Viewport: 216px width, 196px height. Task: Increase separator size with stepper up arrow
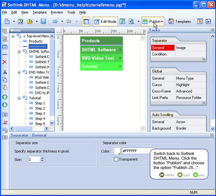42,158
